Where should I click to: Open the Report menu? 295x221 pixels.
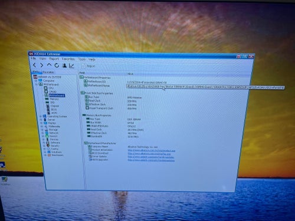click(x=54, y=59)
